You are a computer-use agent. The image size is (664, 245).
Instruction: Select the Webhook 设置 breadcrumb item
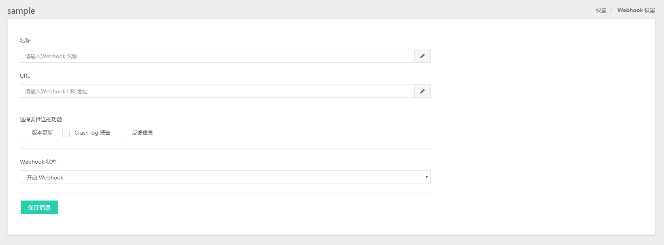click(636, 11)
